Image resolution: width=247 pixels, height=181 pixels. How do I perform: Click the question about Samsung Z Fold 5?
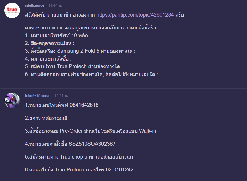(x=80, y=51)
